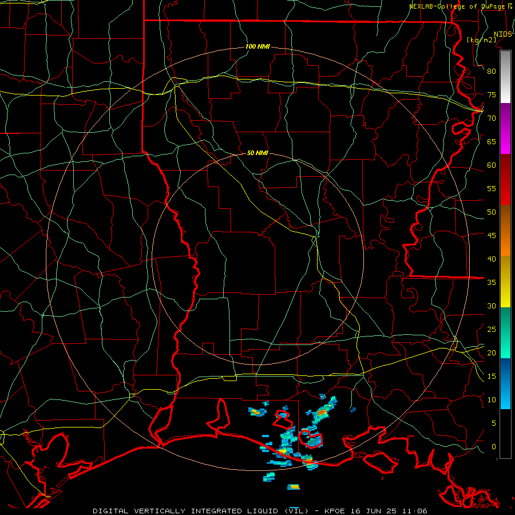Image resolution: width=515 pixels, height=515 pixels.
Task: Click the red segment of the color bar
Action: (x=505, y=180)
